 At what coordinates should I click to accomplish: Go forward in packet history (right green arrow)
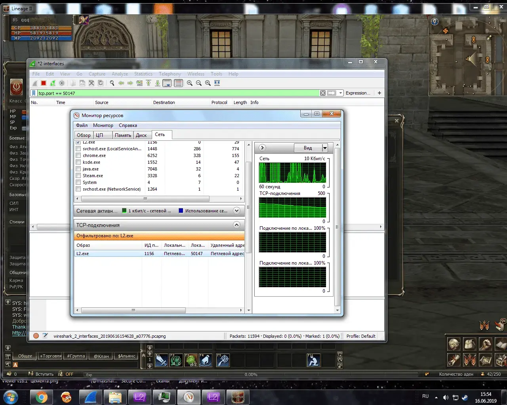[x=130, y=83]
